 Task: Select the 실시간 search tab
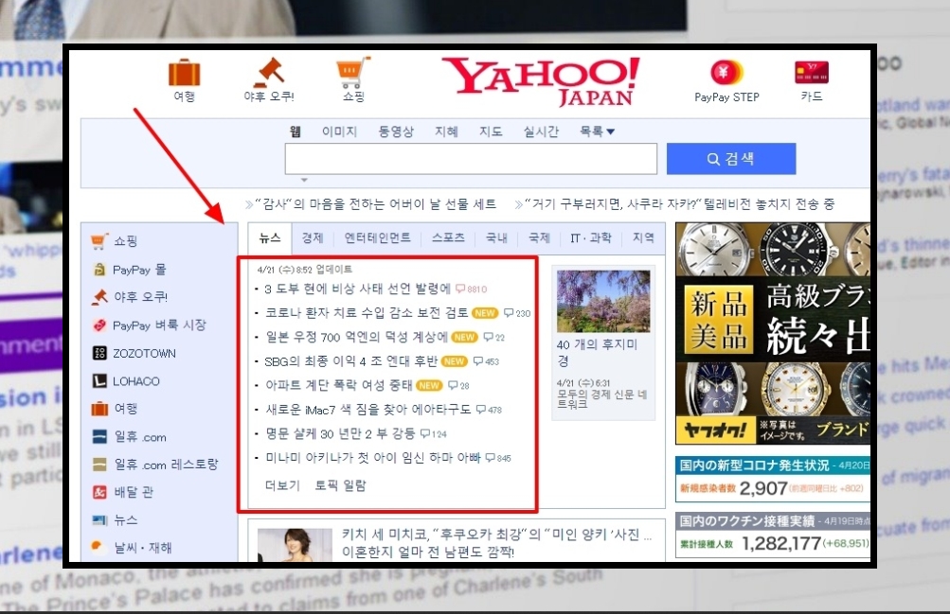pos(541,132)
